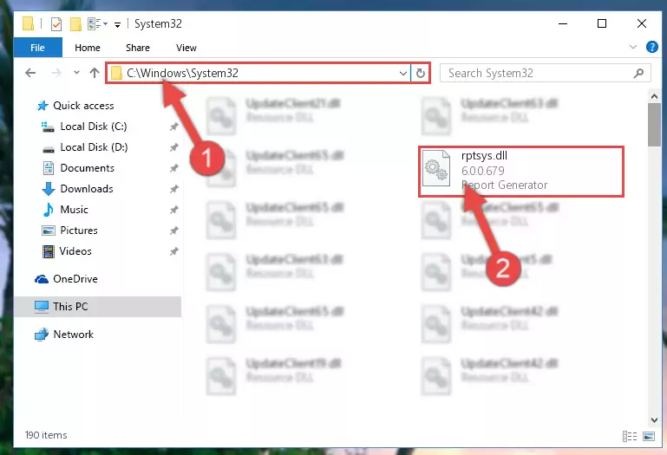Open the Help question mark icon

(x=651, y=47)
